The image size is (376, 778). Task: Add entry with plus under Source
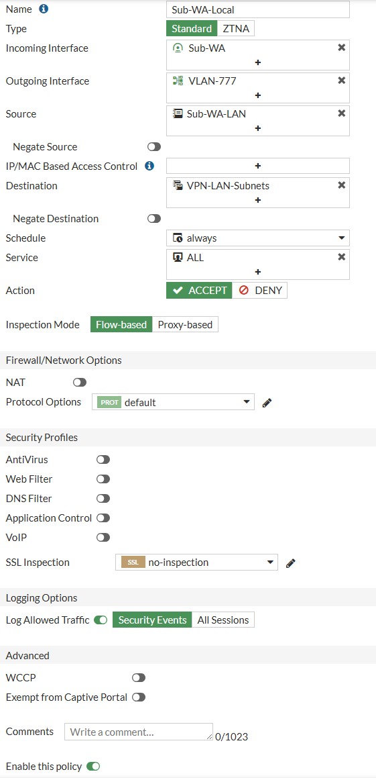pyautogui.click(x=257, y=128)
